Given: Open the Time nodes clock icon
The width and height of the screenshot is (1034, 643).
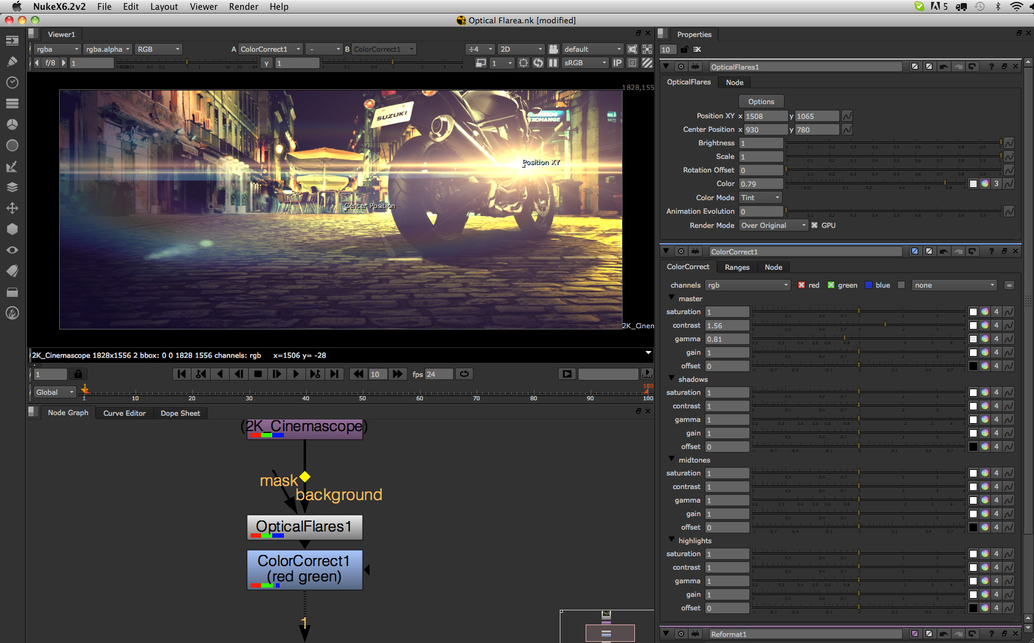Looking at the screenshot, I should pyautogui.click(x=12, y=83).
